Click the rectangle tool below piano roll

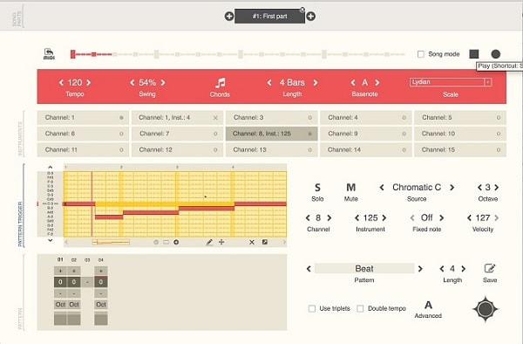pos(166,242)
